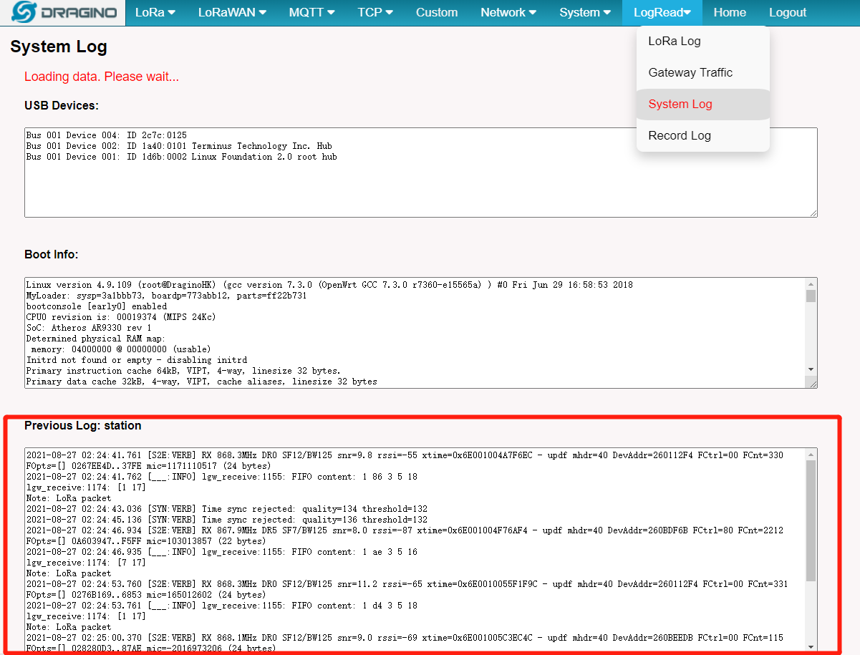Image resolution: width=860 pixels, height=655 pixels.
Task: Click the Previous Log scrollbar down arrow
Action: 811,646
